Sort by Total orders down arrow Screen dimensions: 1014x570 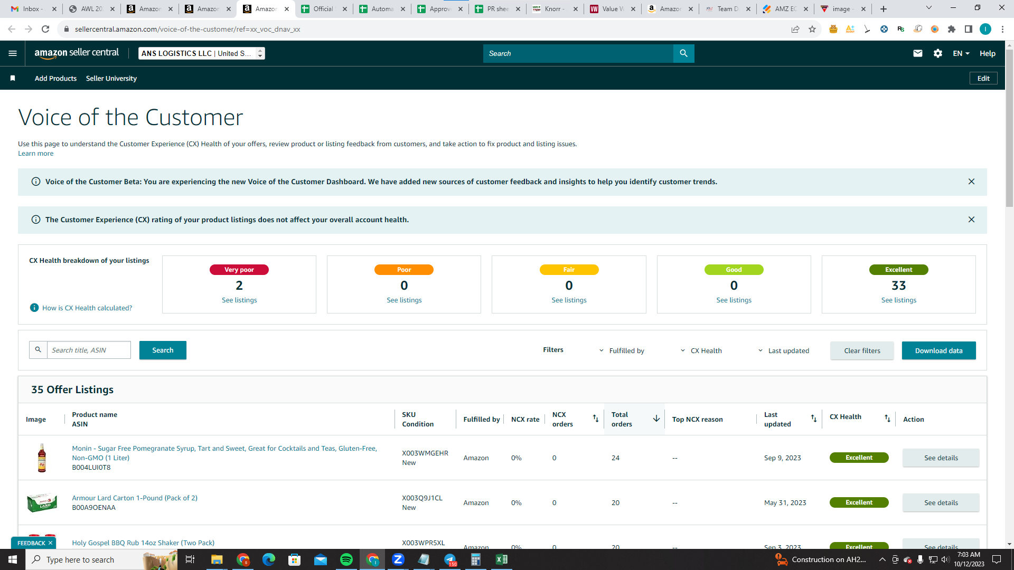coord(656,419)
